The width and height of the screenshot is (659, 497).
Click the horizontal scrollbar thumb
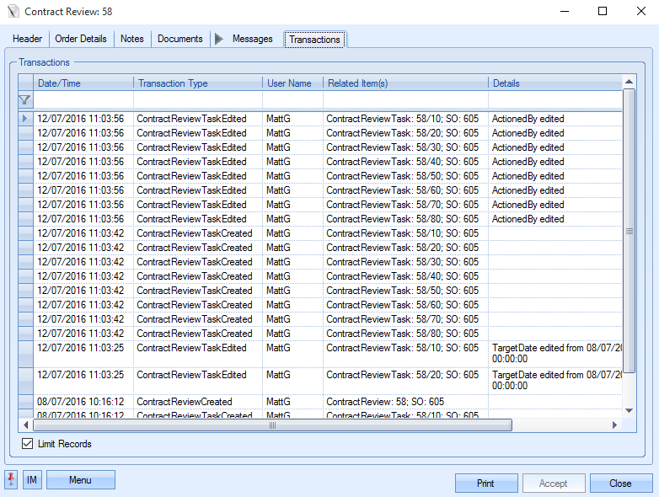pyautogui.click(x=272, y=426)
